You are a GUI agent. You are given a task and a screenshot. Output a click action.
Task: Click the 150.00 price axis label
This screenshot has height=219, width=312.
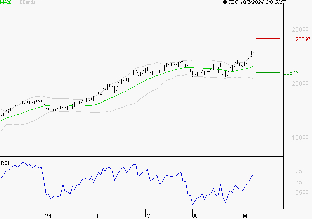[x=300, y=137]
